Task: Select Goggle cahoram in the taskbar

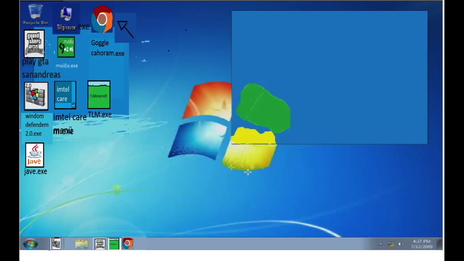Action: (127, 244)
